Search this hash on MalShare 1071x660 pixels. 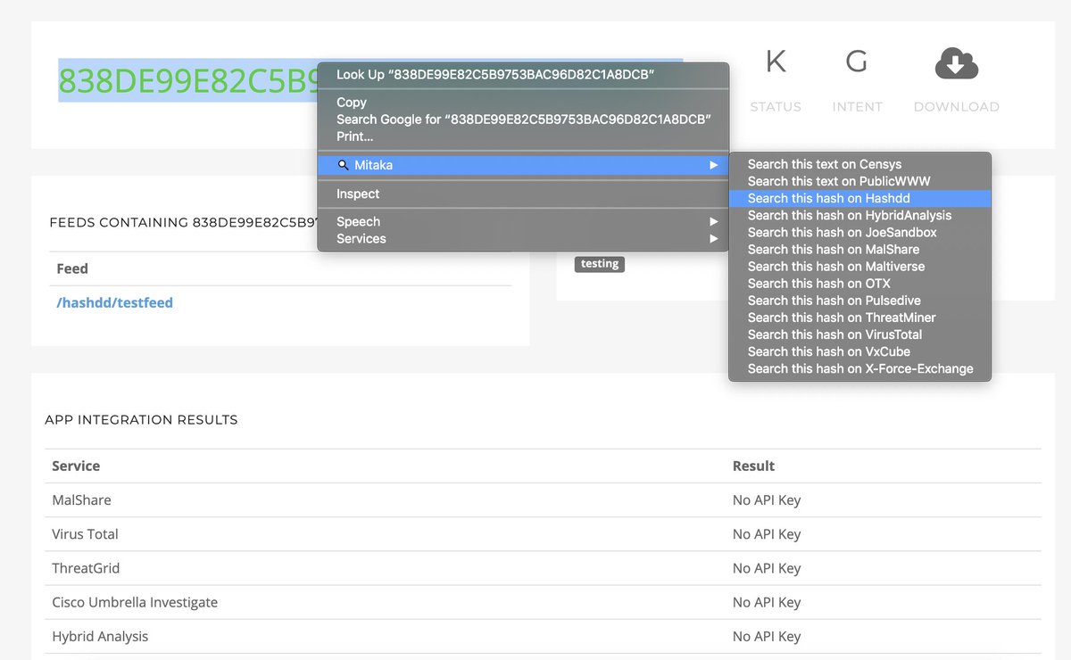859,249
